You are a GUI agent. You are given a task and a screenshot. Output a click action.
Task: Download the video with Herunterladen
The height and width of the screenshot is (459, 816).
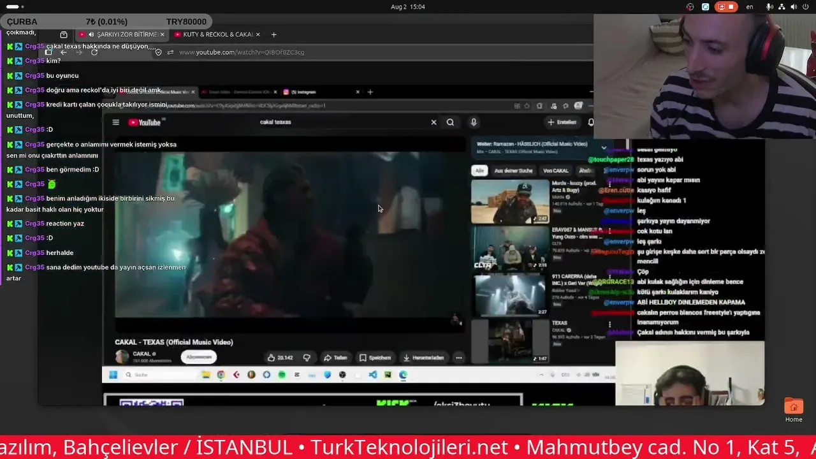tap(424, 358)
